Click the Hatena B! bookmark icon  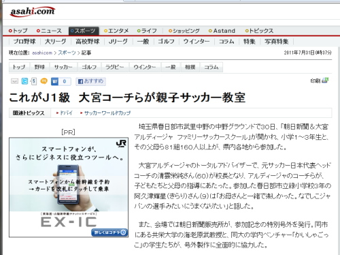point(54,81)
